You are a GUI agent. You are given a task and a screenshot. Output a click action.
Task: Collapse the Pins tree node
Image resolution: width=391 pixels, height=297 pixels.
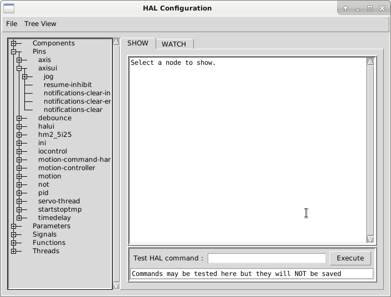[x=13, y=52]
